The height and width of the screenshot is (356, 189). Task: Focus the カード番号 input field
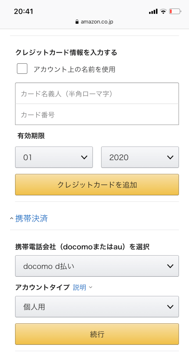97,115
